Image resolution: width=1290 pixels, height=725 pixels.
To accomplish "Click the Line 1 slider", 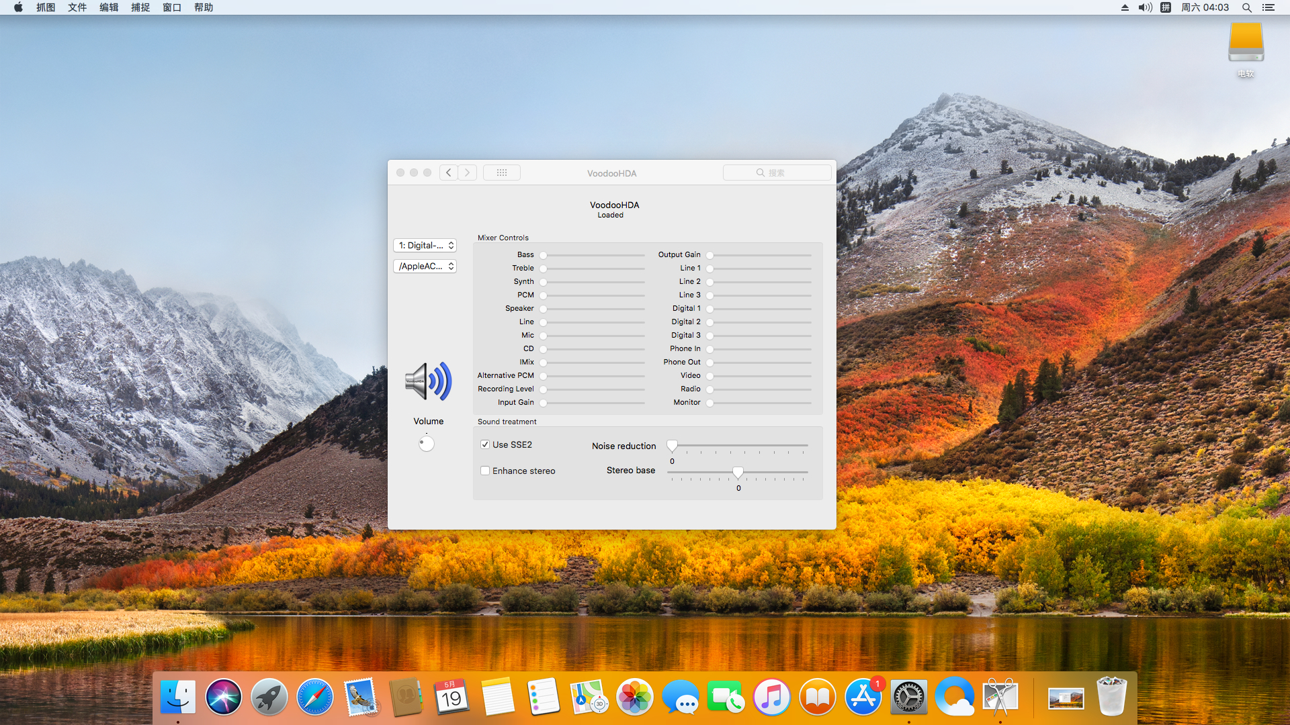I will (759, 269).
